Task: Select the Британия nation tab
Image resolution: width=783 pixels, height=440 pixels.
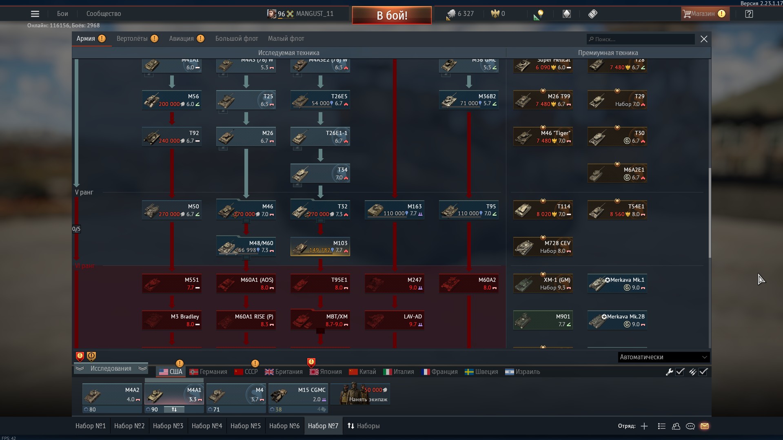Action: pos(284,372)
